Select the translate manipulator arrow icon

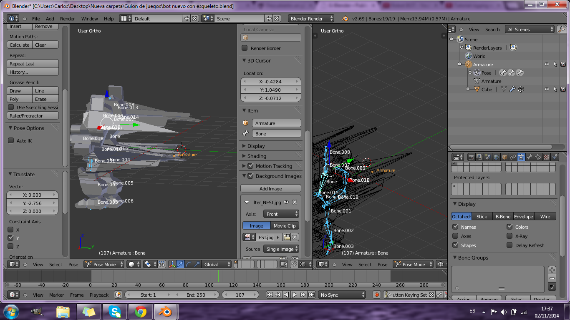tap(180, 264)
